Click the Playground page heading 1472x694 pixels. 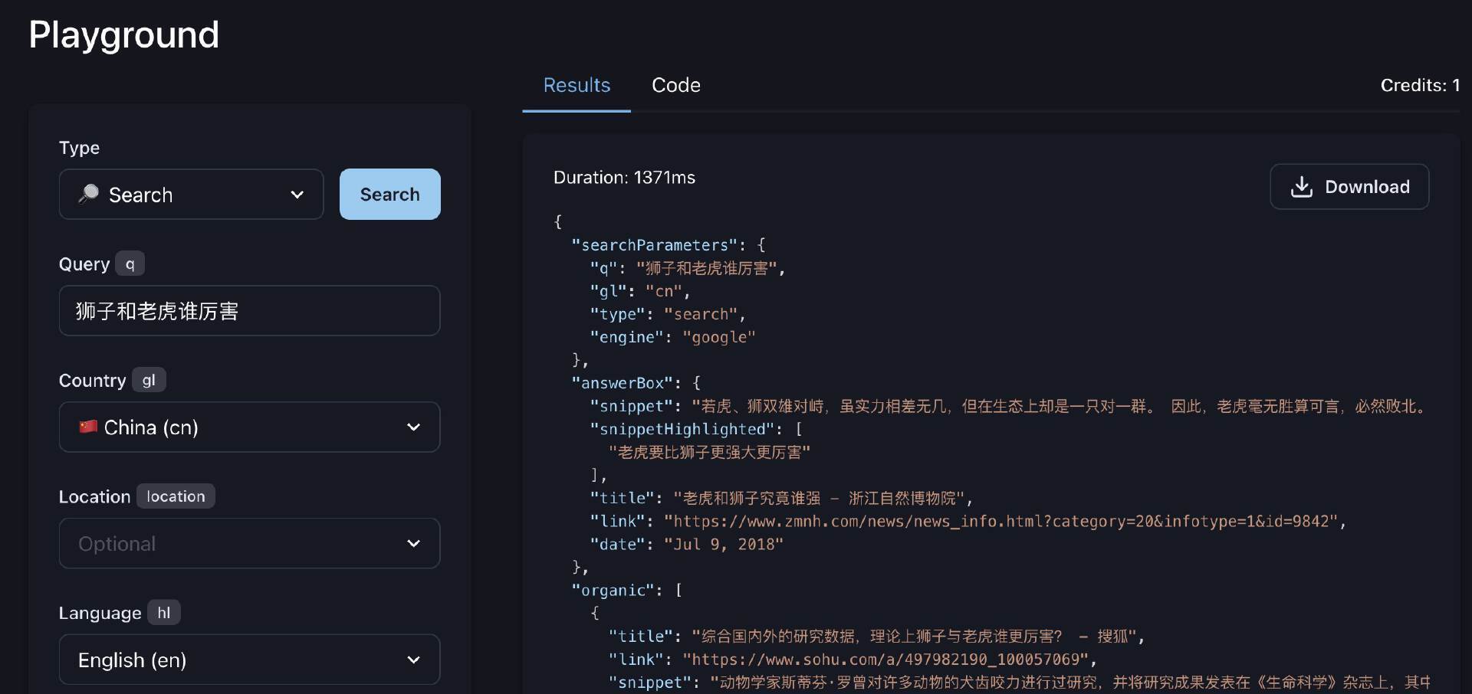coord(123,34)
